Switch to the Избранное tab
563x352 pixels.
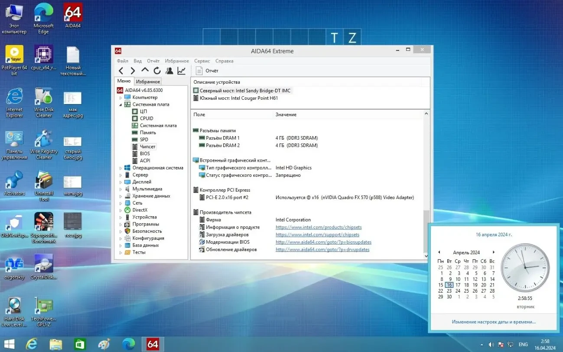(x=148, y=81)
